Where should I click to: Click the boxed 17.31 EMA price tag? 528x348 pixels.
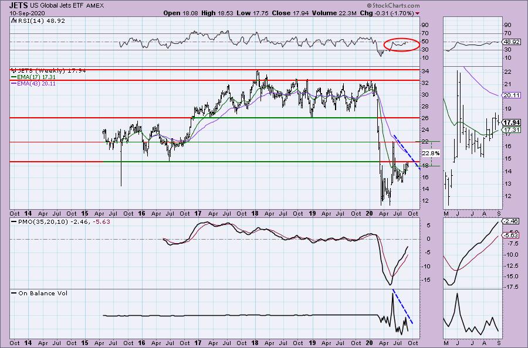coord(512,130)
